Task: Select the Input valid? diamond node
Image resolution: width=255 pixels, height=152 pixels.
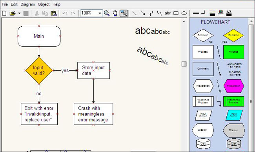Action: tap(39, 70)
